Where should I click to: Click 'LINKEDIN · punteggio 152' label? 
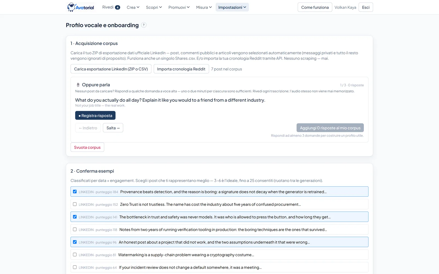(x=98, y=205)
